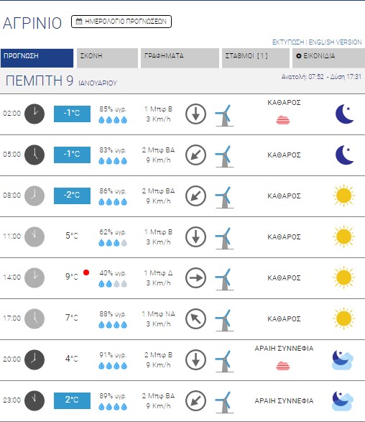Click the cloudy night icon at 23:00
Screen dimensions: 365x422
coord(343,400)
